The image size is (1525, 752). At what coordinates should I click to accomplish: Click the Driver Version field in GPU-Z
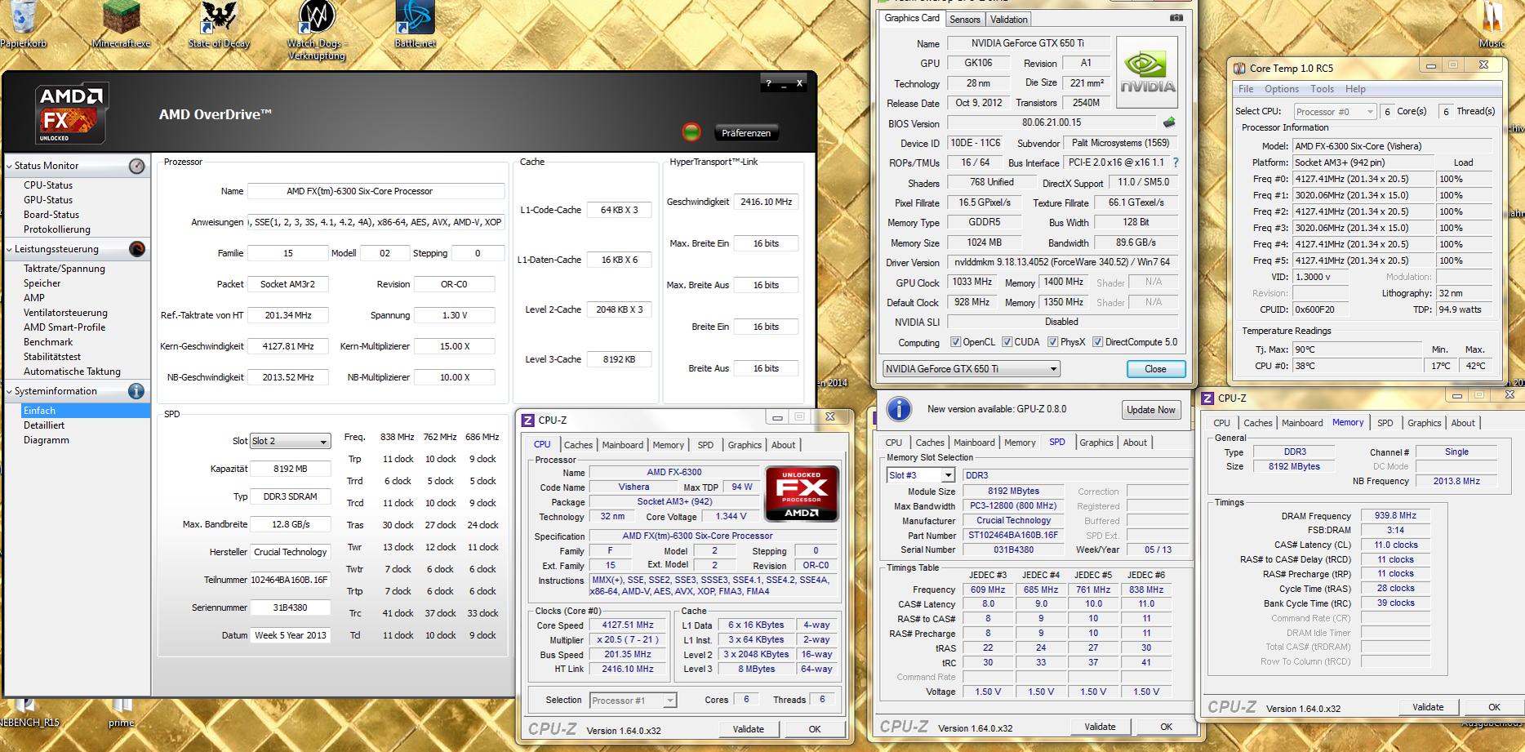pos(1062,262)
